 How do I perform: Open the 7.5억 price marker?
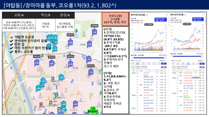88,59
